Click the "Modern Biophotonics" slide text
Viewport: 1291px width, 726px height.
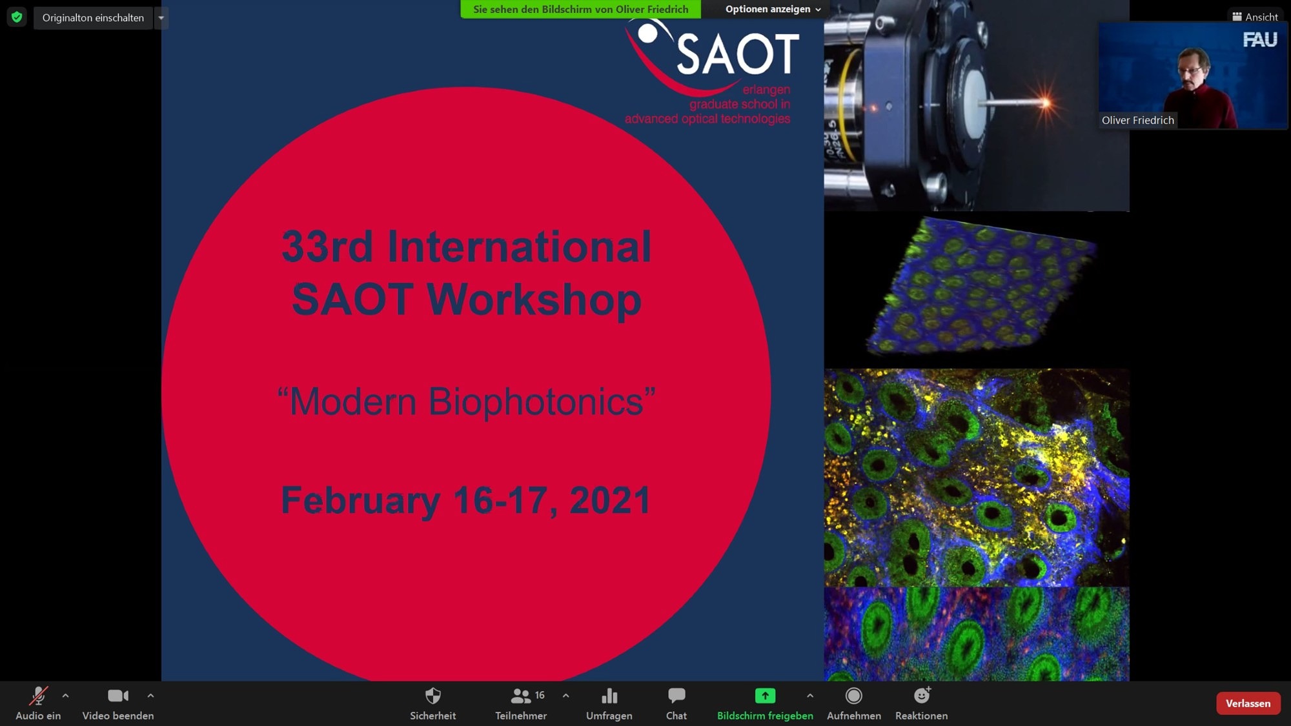coord(466,401)
